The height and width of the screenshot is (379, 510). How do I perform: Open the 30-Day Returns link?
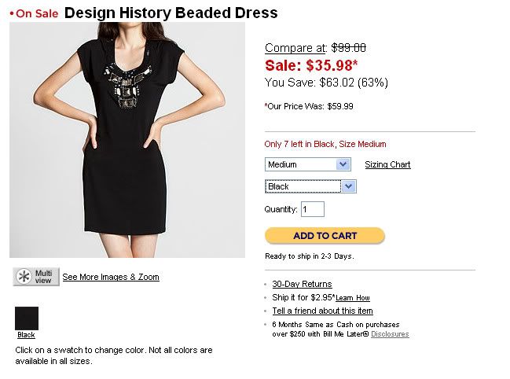302,284
